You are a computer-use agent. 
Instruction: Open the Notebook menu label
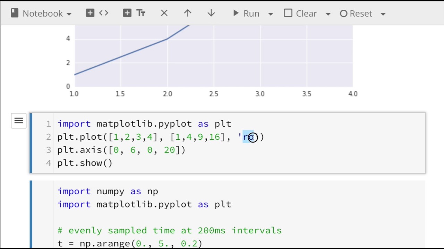pos(42,13)
